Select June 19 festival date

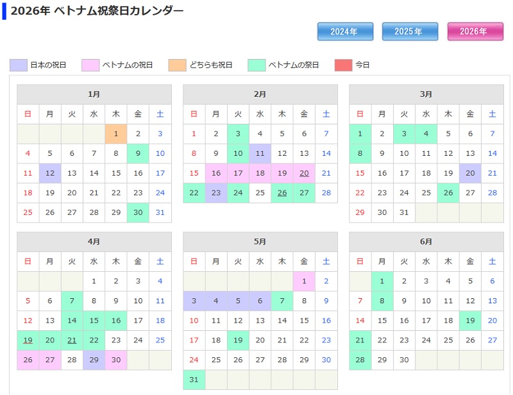(x=470, y=321)
